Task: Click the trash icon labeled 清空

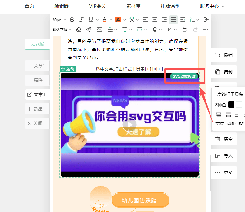Action: point(224,139)
